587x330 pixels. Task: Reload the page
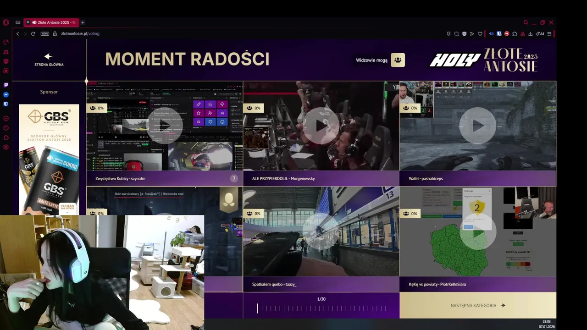[33, 34]
